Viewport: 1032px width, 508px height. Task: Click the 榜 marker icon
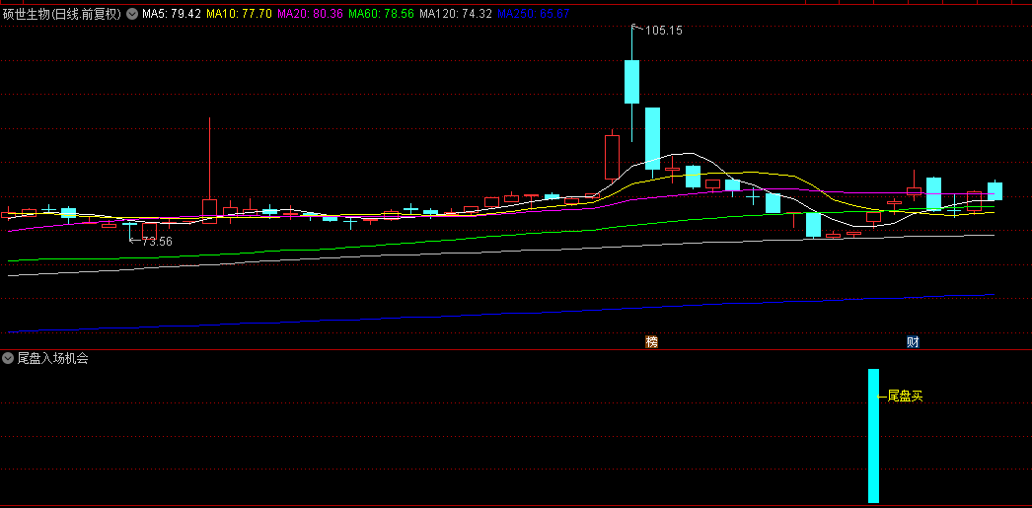651,342
